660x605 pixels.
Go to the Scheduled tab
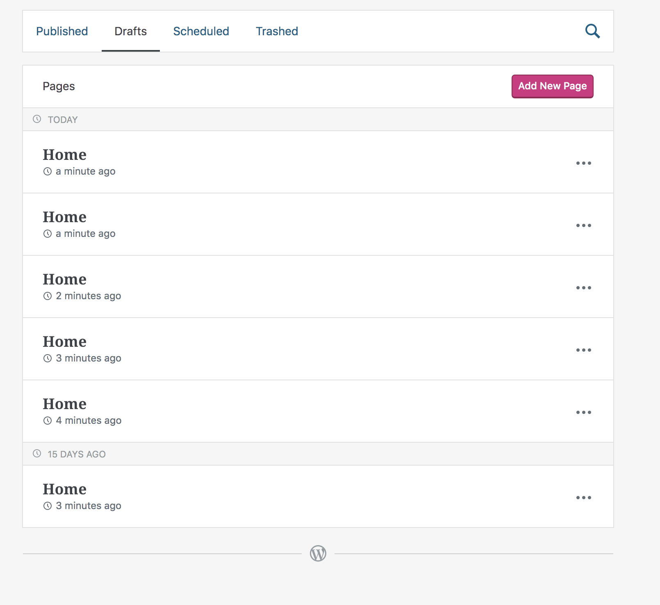pos(201,31)
